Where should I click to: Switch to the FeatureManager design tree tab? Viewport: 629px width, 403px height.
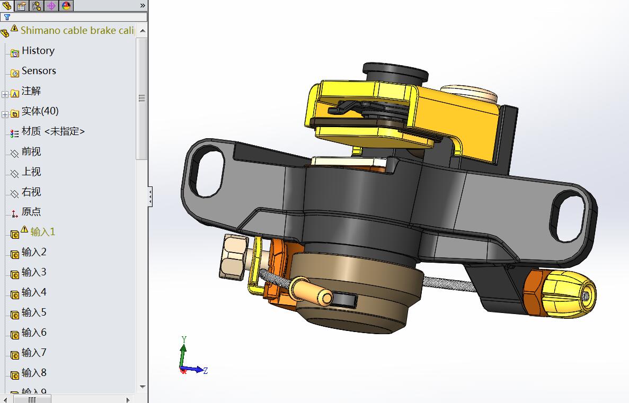click(x=7, y=5)
